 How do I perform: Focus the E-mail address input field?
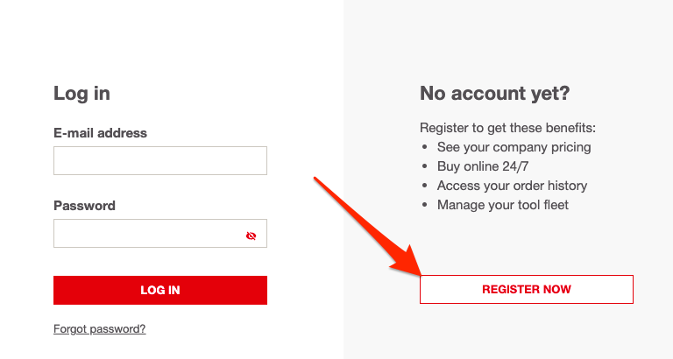pos(160,160)
